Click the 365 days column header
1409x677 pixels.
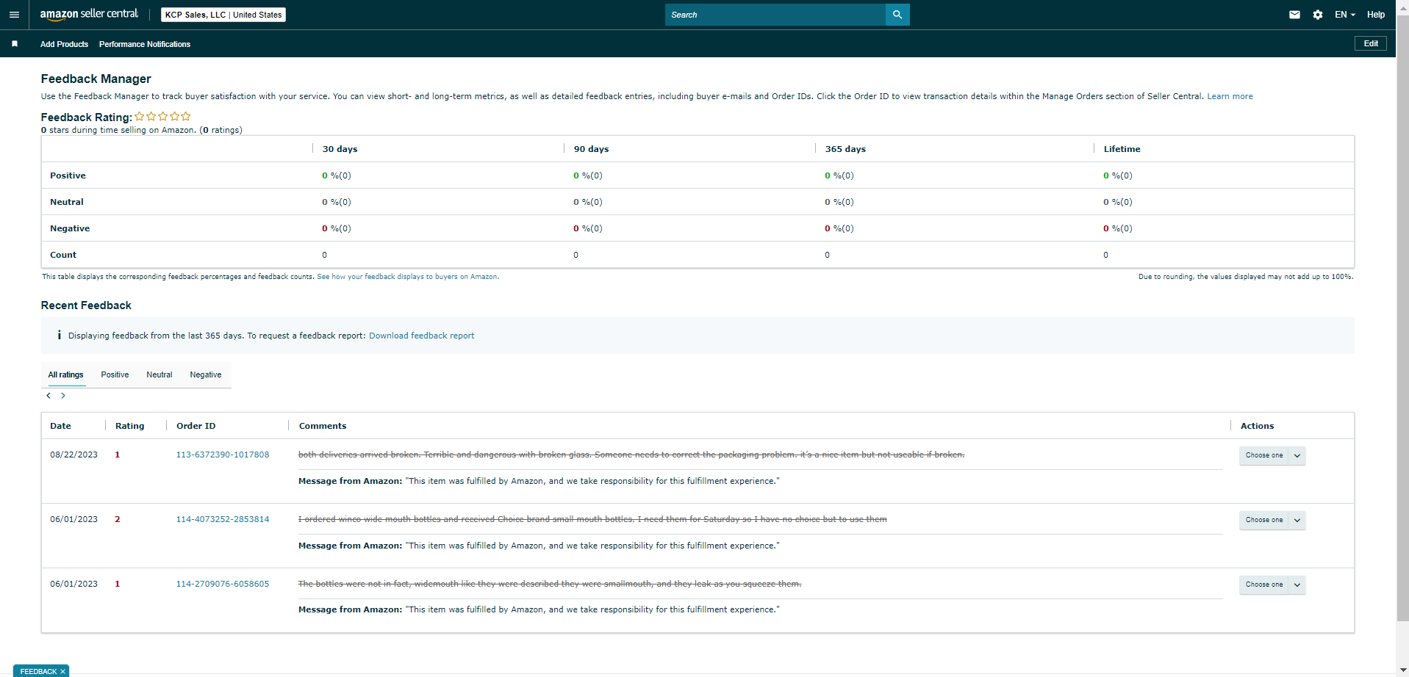click(845, 149)
